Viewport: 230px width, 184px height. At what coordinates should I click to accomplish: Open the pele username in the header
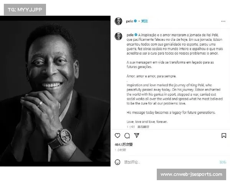129,21
